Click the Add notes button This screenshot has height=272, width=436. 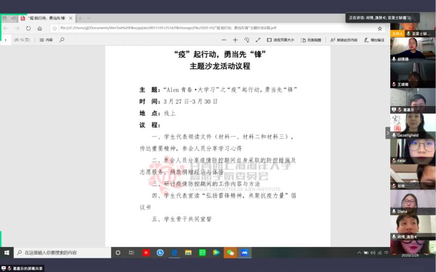[x=374, y=40]
